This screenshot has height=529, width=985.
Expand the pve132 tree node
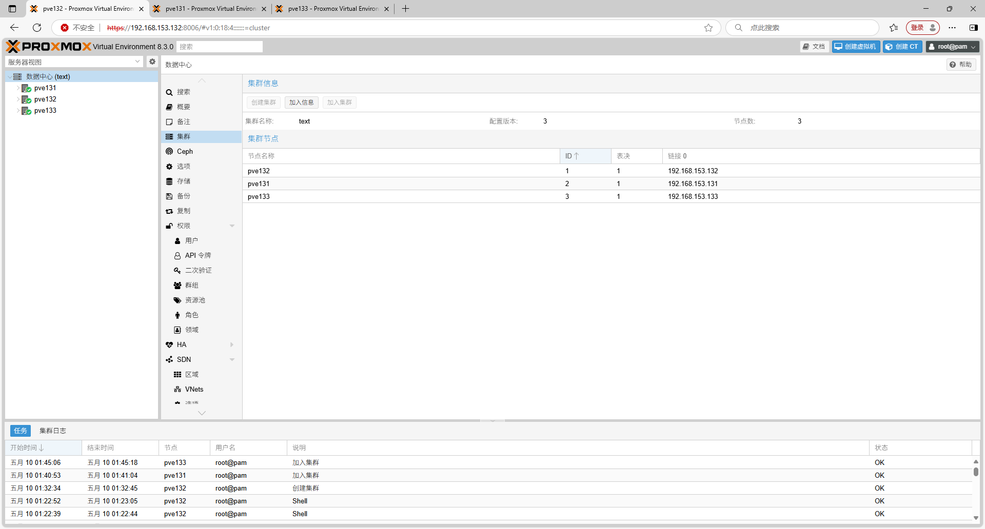pos(18,99)
